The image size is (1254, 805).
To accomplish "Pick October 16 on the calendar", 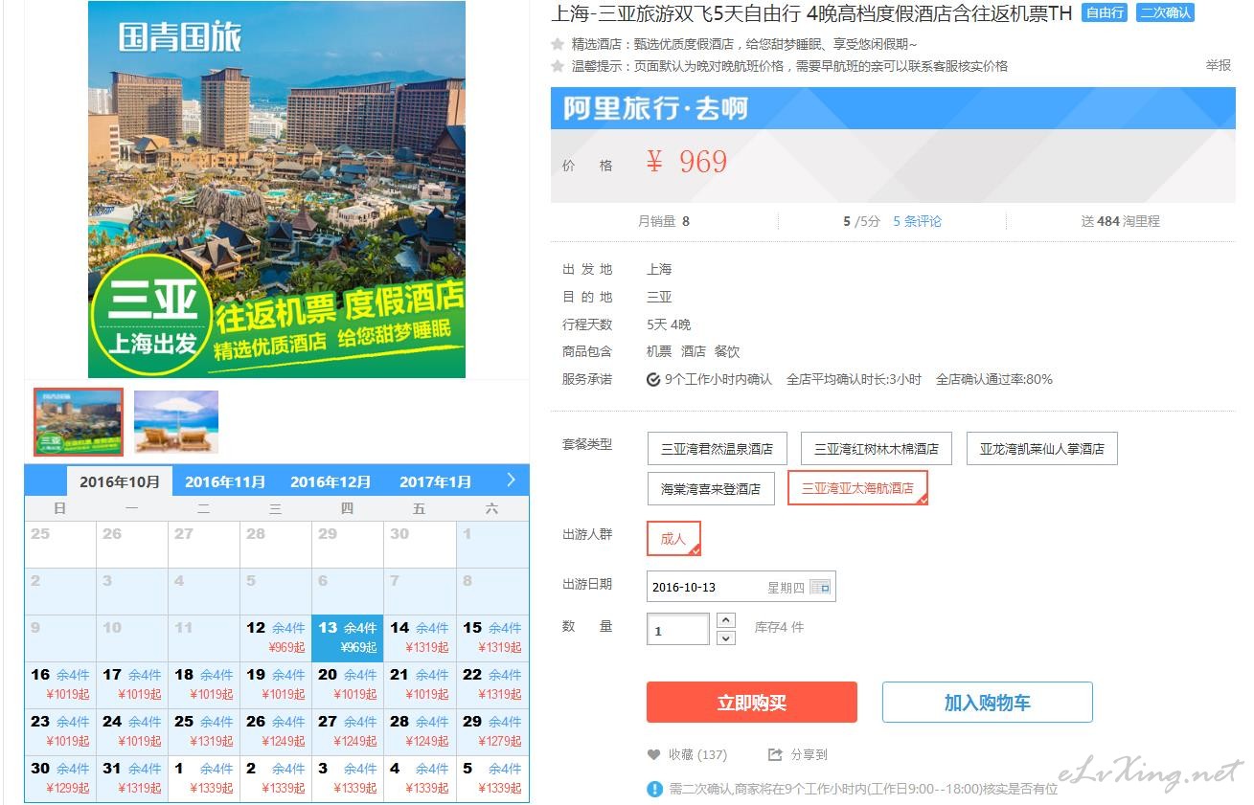I will pos(60,685).
